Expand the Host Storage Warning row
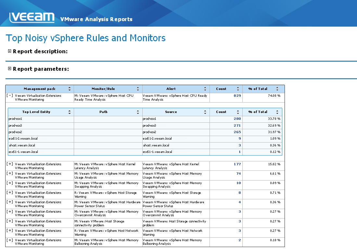Viewport: 357px width, 249px height. coord(10,193)
